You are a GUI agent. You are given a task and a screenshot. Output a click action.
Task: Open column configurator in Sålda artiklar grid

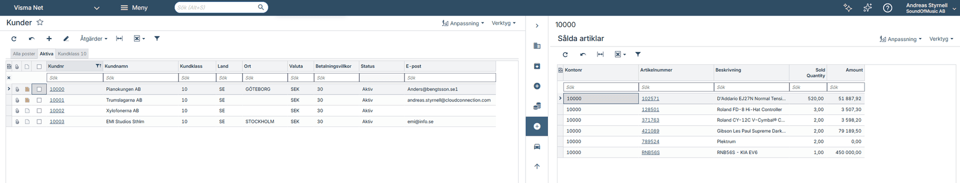560,70
